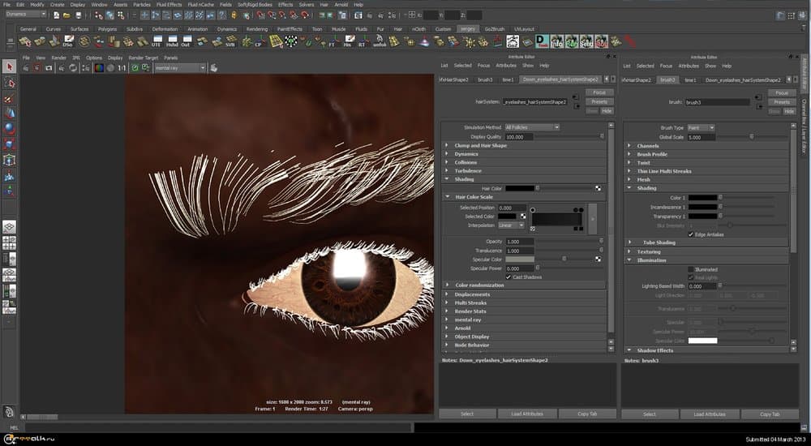
Task: Click the Load Attributes button for hairSystem
Action: pos(527,414)
